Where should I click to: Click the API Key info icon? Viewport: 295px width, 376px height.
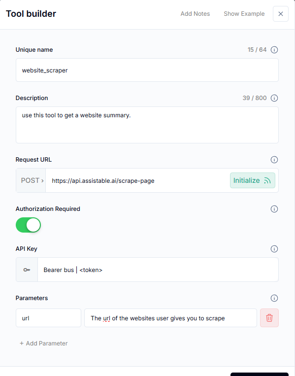coord(274,249)
